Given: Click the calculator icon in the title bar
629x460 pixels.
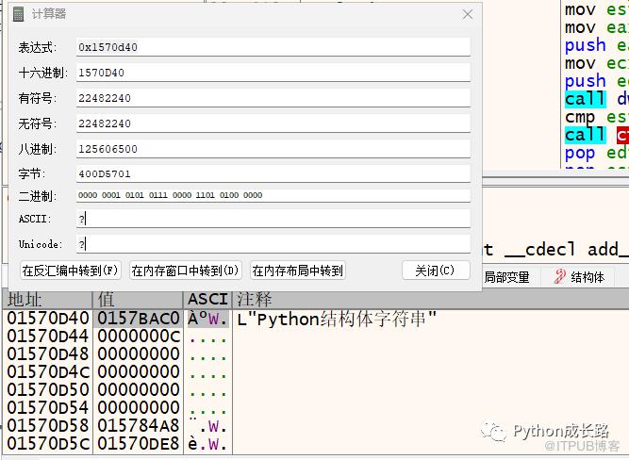Looking at the screenshot, I should click(x=18, y=14).
